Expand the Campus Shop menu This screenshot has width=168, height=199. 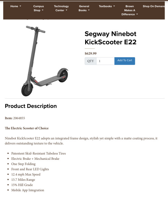(38, 8)
